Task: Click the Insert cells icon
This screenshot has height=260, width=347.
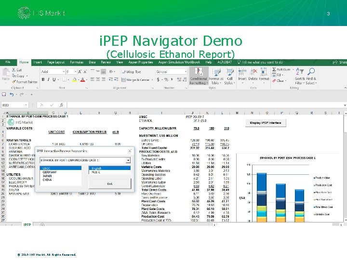Action: point(242,72)
